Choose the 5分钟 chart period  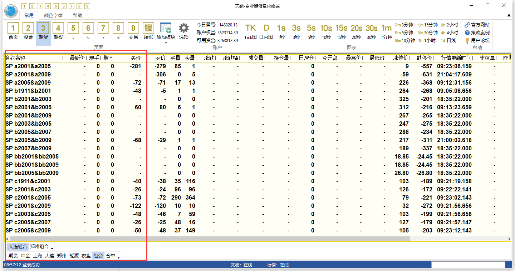(404, 33)
